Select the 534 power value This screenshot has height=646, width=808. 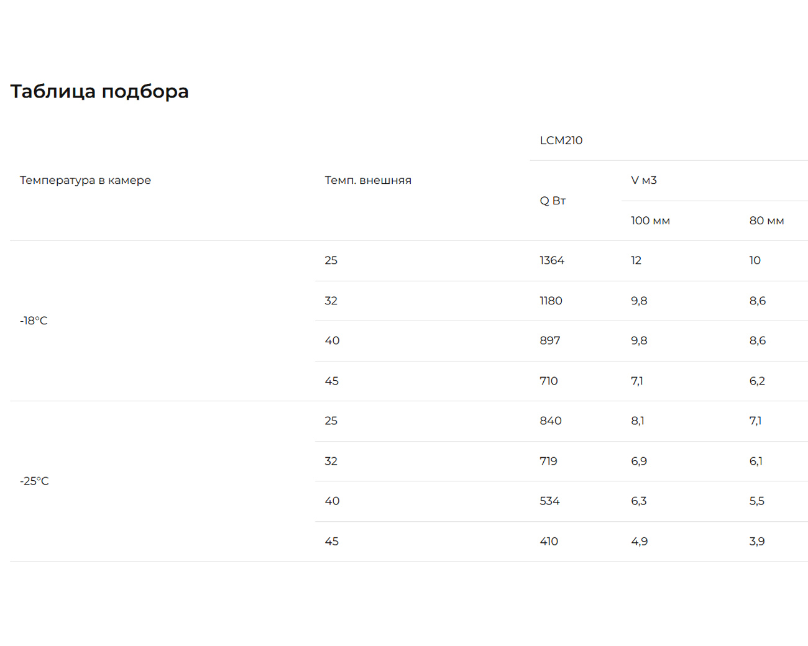point(549,501)
